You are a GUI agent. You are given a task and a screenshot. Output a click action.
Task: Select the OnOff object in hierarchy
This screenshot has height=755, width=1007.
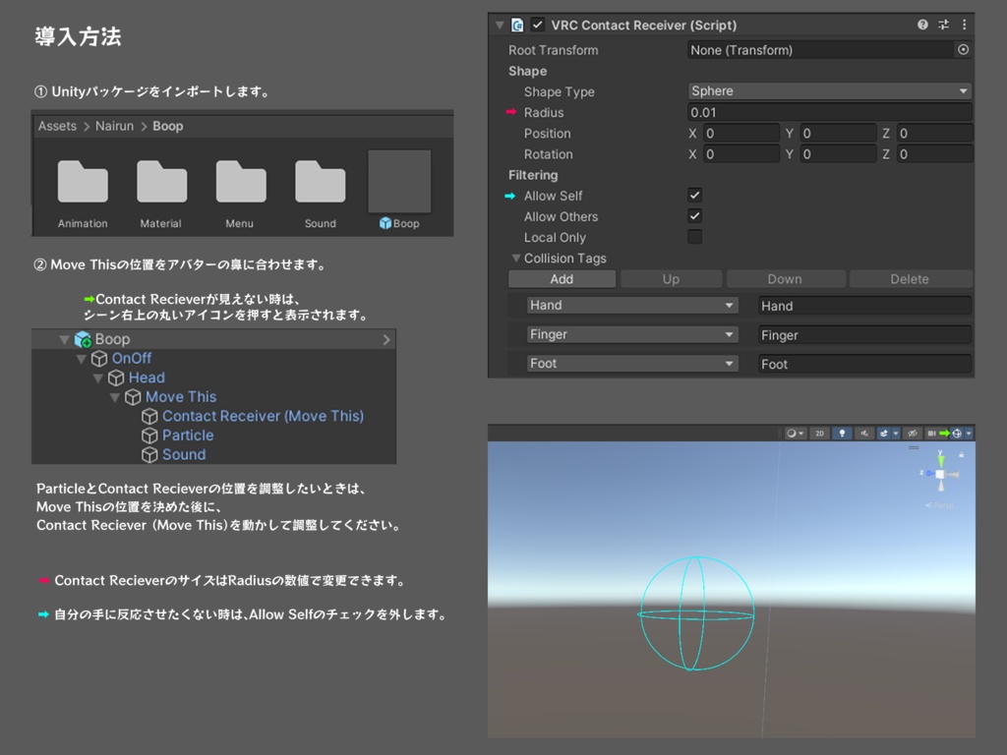pos(132,358)
